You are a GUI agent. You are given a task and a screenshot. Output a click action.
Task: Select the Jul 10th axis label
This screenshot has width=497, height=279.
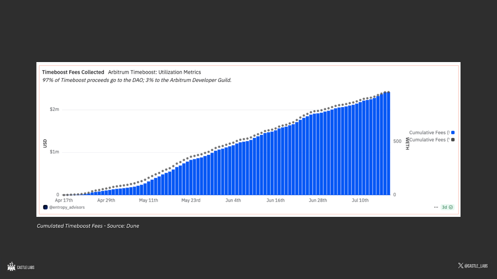click(360, 200)
